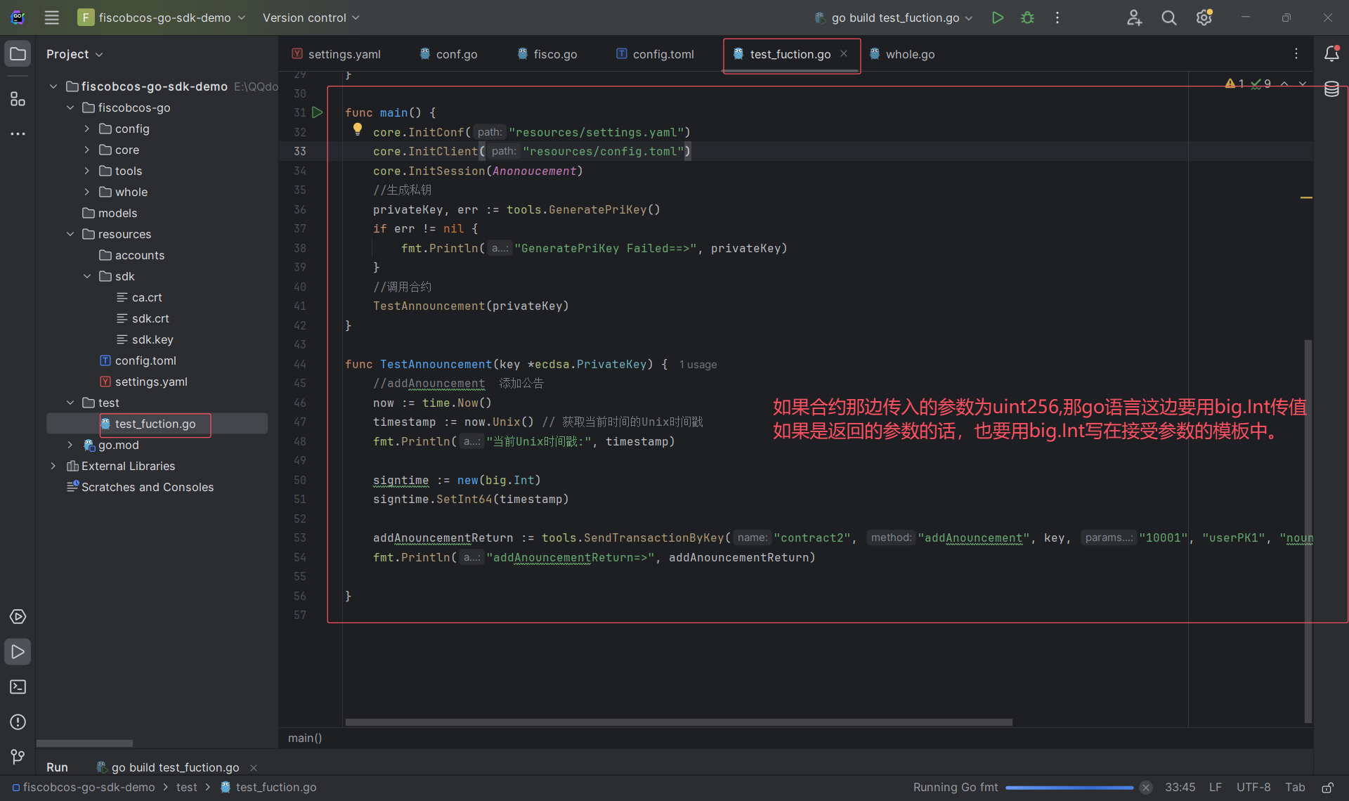Open the run configuration dropdown
This screenshot has width=1349, height=801.
[894, 18]
